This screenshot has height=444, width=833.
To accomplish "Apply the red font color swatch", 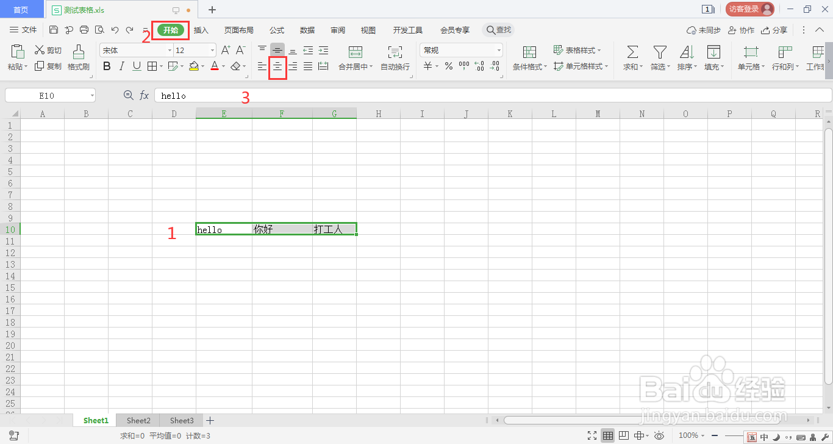I will point(214,66).
